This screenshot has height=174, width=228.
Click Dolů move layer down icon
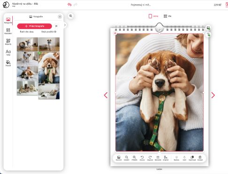tap(184, 158)
